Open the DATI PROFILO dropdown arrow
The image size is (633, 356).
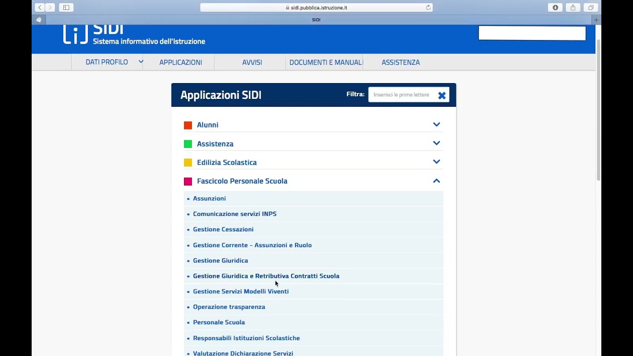tap(140, 62)
